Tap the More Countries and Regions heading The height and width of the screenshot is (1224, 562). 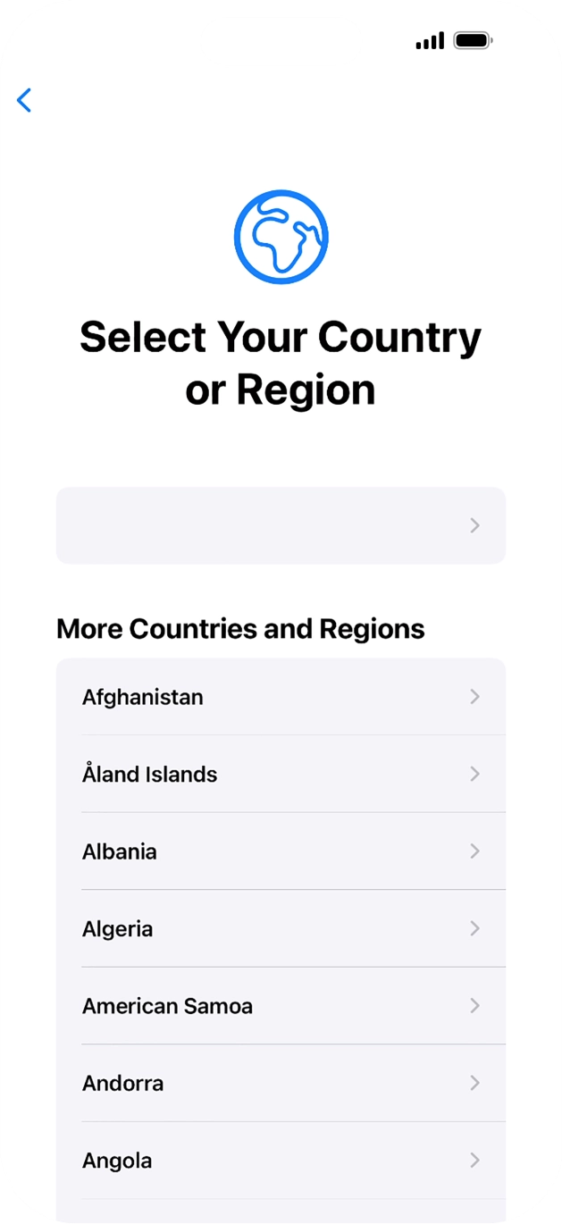click(x=240, y=629)
